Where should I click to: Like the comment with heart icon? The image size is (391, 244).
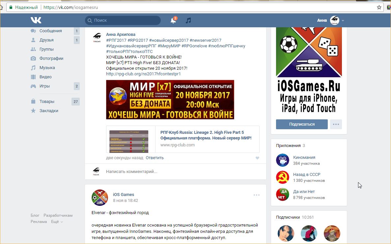257,158
